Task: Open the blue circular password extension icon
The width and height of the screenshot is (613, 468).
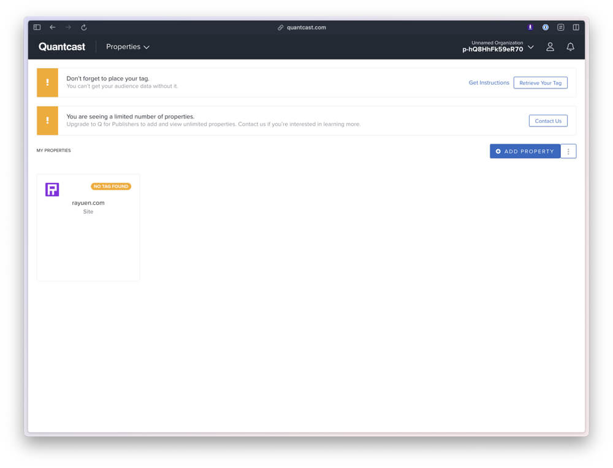Action: (546, 27)
